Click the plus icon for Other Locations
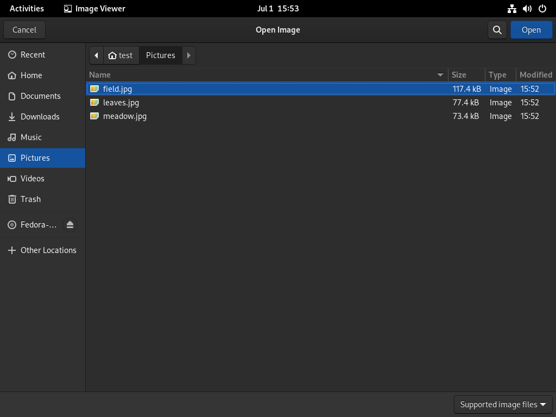The image size is (556, 417). (x=12, y=250)
